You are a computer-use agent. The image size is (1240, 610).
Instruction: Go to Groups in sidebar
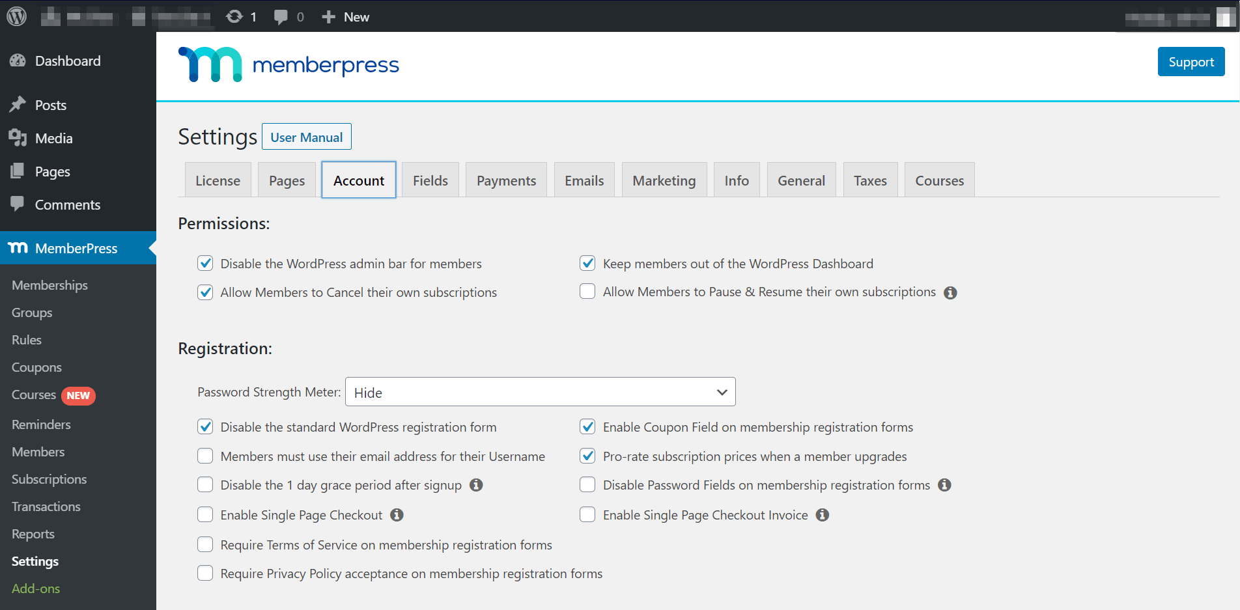[x=32, y=312]
